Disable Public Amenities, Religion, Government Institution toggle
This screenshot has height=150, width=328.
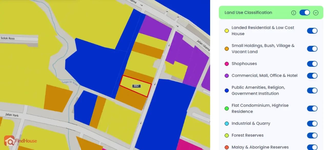tap(312, 90)
